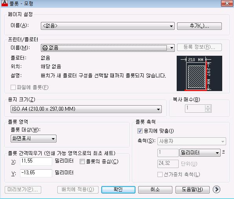Uncheck the 용지에 맞춤(I) checkbox
The width and height of the screenshot is (234, 199).
point(140,131)
